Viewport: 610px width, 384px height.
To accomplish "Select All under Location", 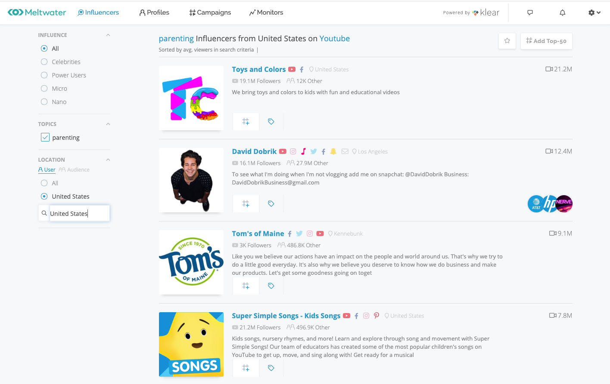I will pos(44,183).
